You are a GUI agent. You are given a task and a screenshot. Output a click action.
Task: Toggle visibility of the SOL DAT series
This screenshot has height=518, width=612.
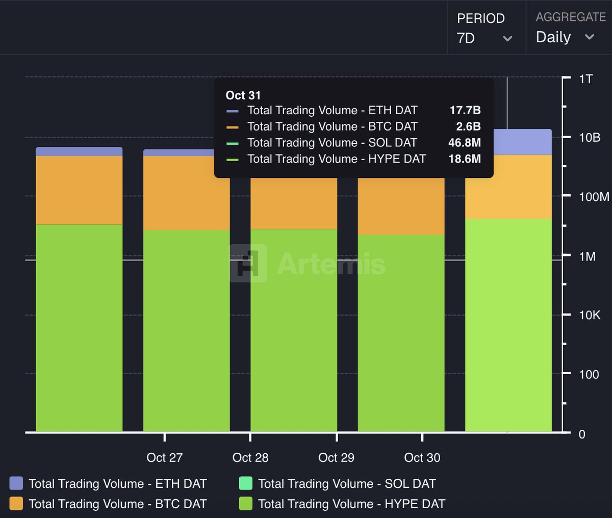(x=346, y=483)
